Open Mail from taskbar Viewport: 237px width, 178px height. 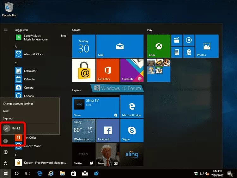(x=85, y=174)
